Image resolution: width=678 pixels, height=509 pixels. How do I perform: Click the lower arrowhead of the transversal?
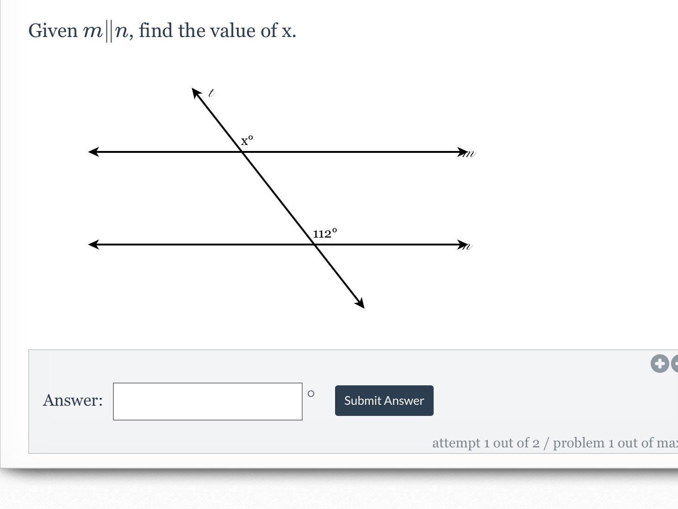[x=360, y=303]
